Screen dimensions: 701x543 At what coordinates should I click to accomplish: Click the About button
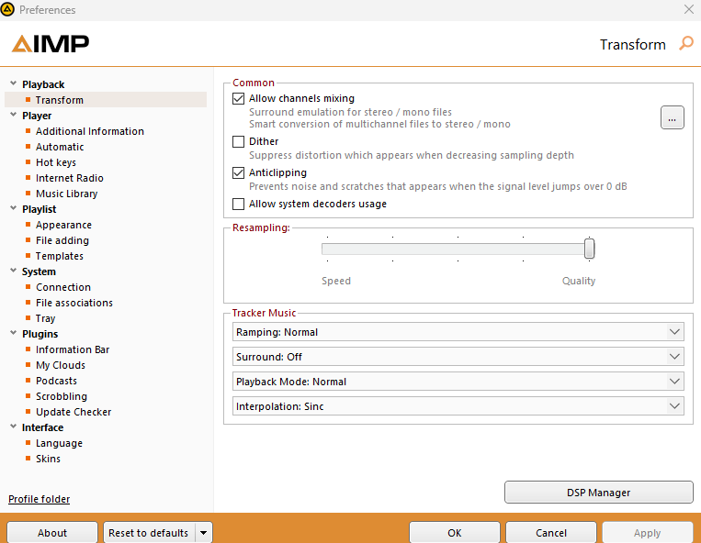click(52, 533)
